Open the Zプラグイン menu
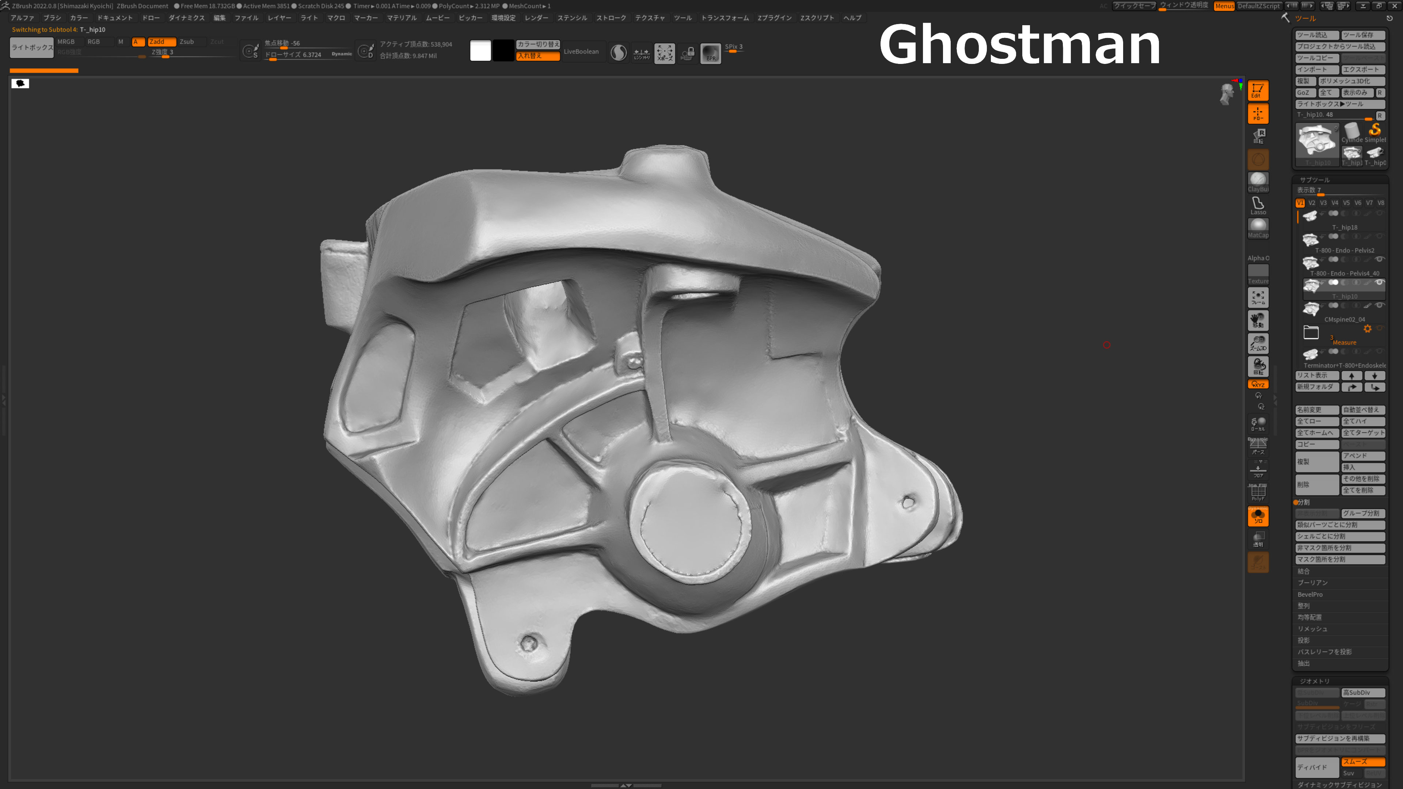The height and width of the screenshot is (789, 1403). point(774,18)
